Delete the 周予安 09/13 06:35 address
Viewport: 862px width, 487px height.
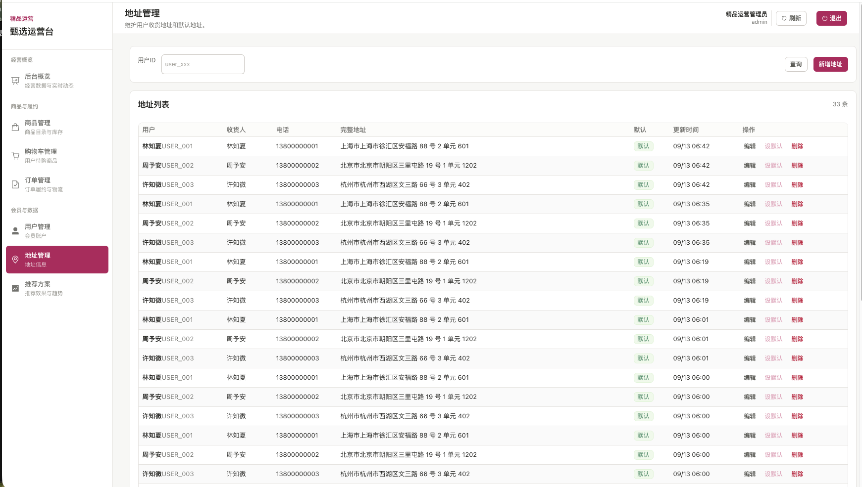797,223
